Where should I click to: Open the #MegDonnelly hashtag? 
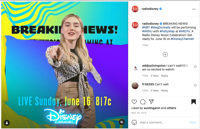[x=161, y=28]
